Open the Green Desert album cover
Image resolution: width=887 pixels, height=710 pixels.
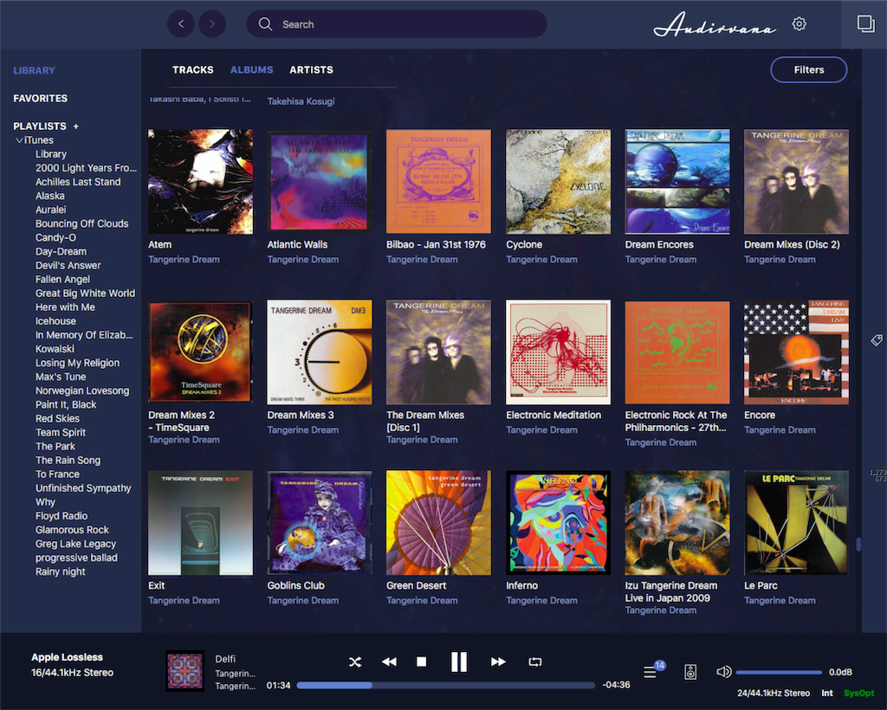coord(438,523)
